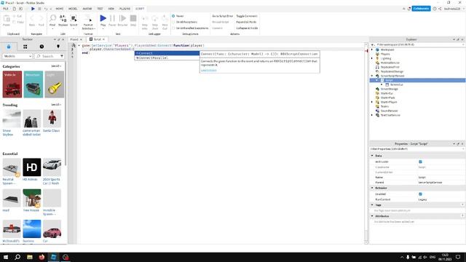Click the Replace icon in the Edit group
The image size is (466, 262).
pyautogui.click(x=63, y=18)
